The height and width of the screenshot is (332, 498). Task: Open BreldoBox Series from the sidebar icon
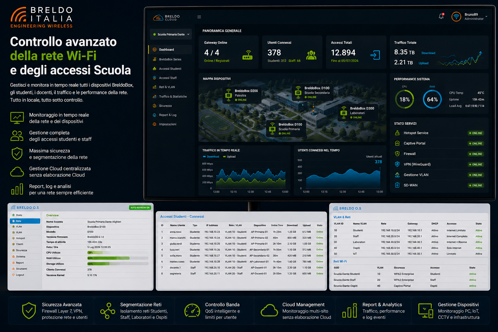tap(155, 59)
